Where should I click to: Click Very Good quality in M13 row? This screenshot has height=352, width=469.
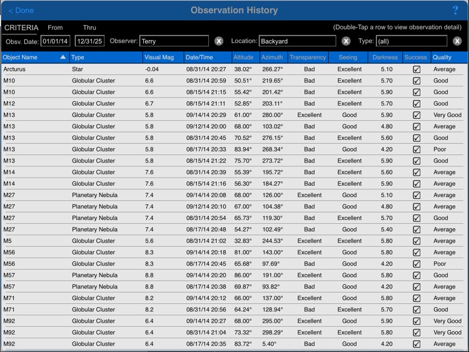coord(447,115)
